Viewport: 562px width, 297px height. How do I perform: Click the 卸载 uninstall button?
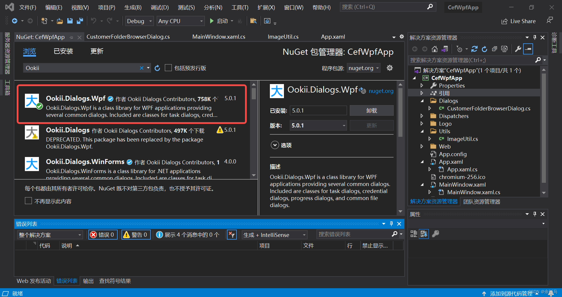(x=371, y=110)
